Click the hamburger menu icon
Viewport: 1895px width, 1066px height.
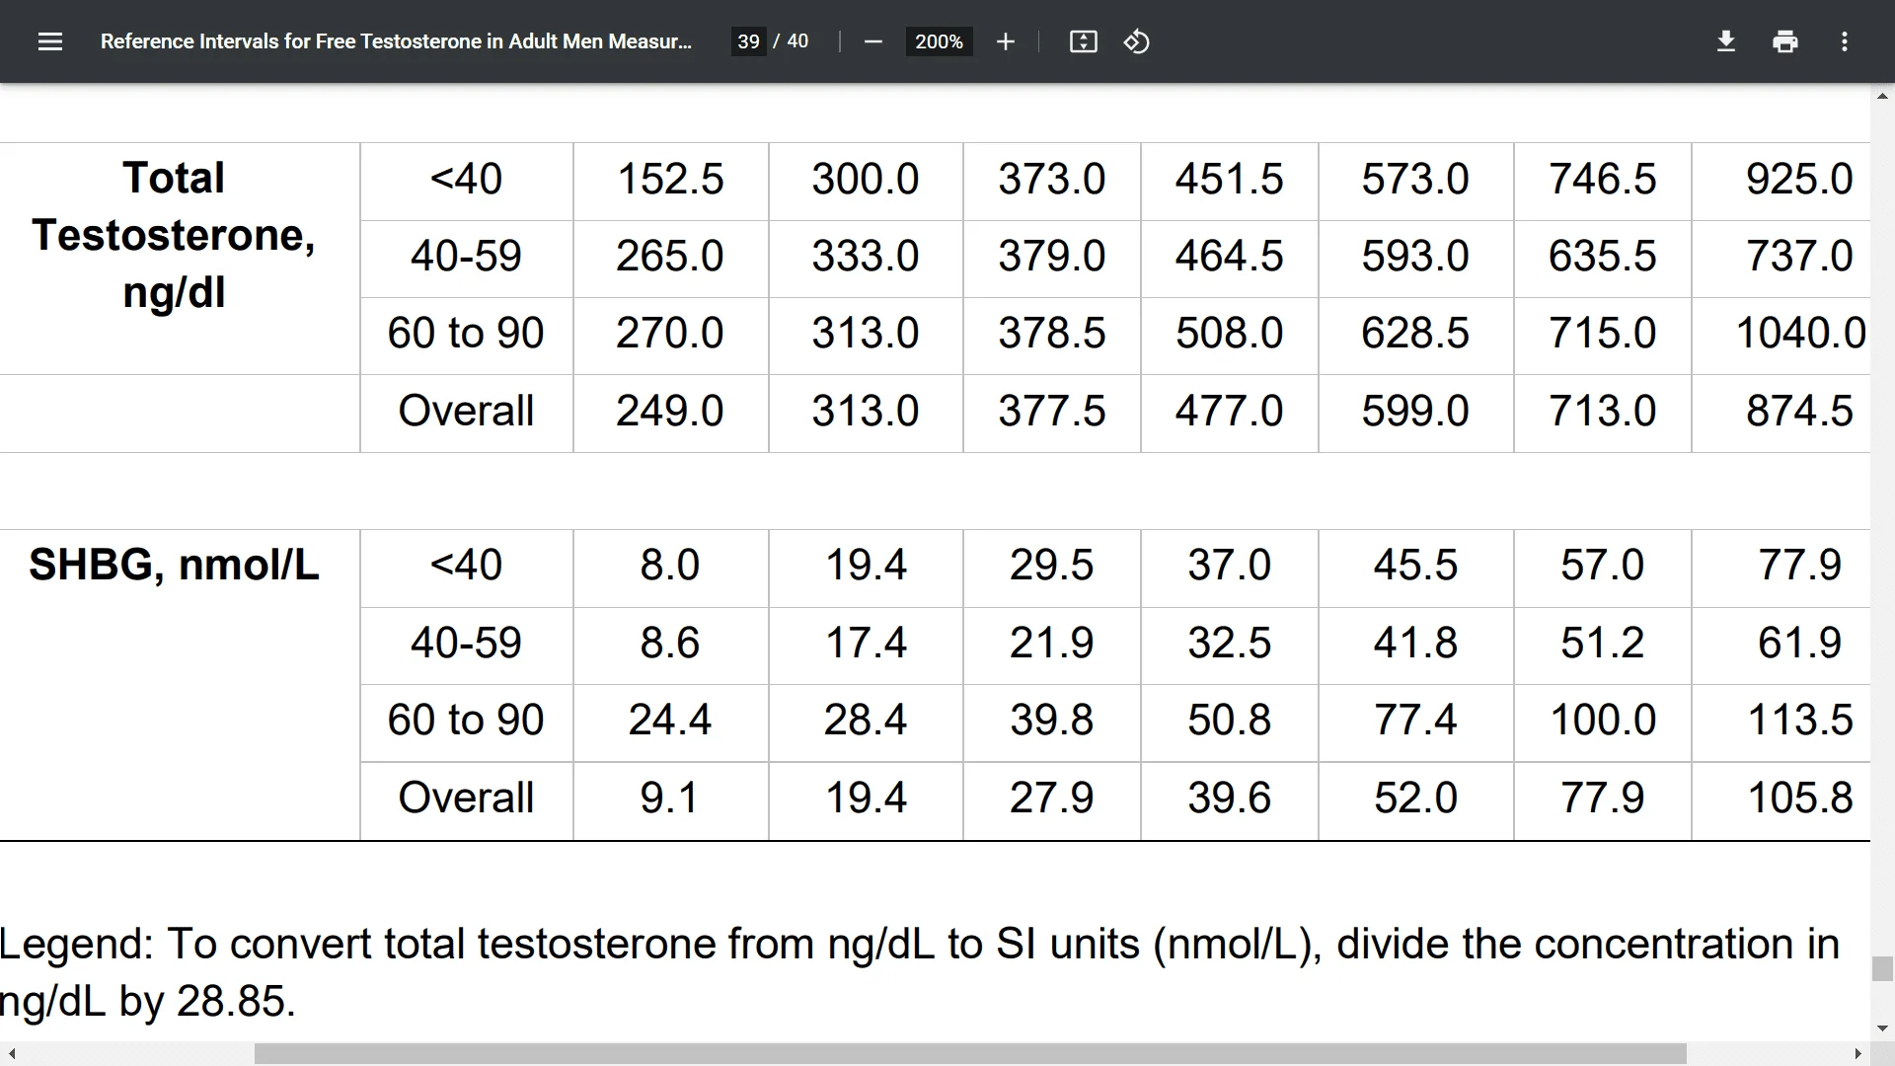[x=49, y=40]
